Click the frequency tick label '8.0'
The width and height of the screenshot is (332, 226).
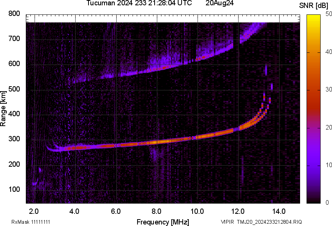[x=156, y=212]
